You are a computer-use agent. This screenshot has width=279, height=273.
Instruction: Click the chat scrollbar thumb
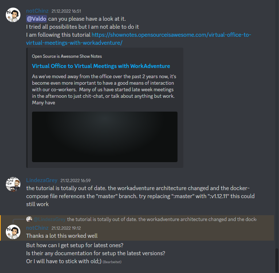[277, 261]
